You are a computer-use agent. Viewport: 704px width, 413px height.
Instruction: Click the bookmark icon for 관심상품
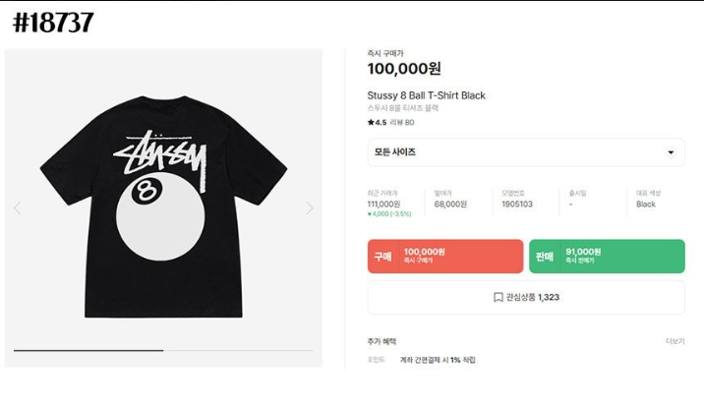click(x=498, y=297)
